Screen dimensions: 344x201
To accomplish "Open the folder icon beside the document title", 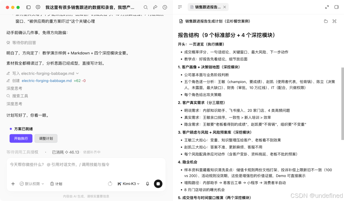I will [326, 21].
